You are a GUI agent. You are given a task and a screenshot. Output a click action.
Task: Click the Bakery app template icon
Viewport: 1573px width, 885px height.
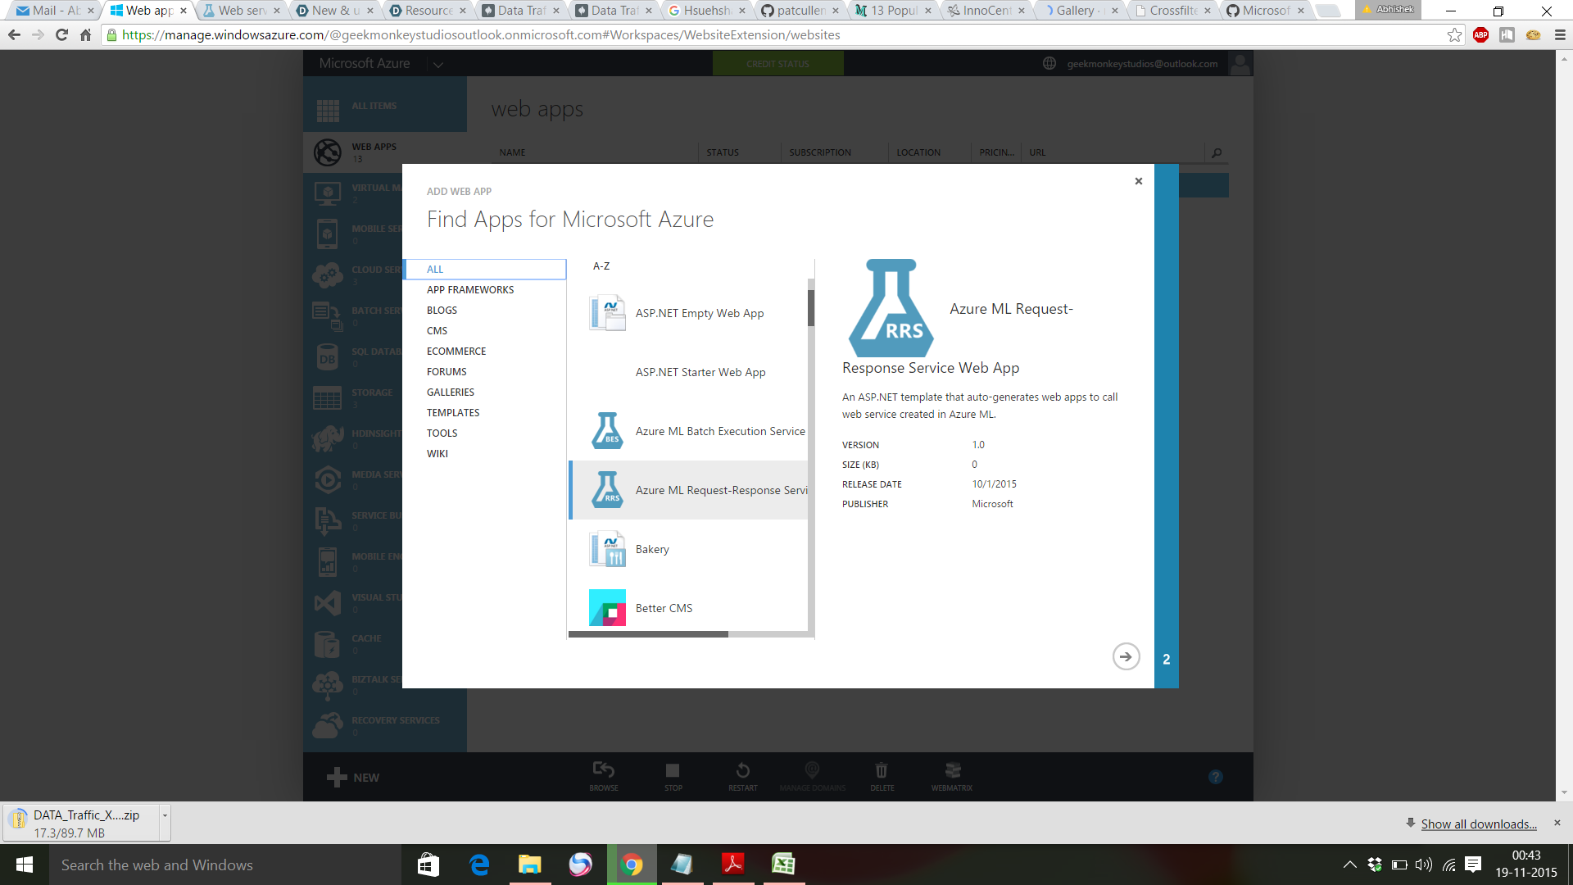[607, 549]
